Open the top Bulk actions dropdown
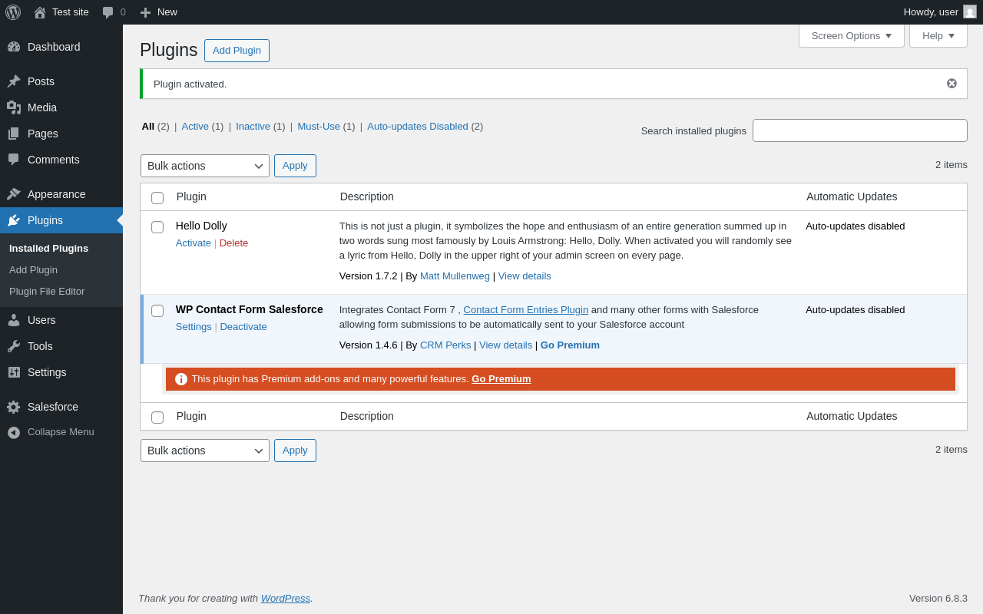The height and width of the screenshot is (614, 983). pyautogui.click(x=205, y=166)
